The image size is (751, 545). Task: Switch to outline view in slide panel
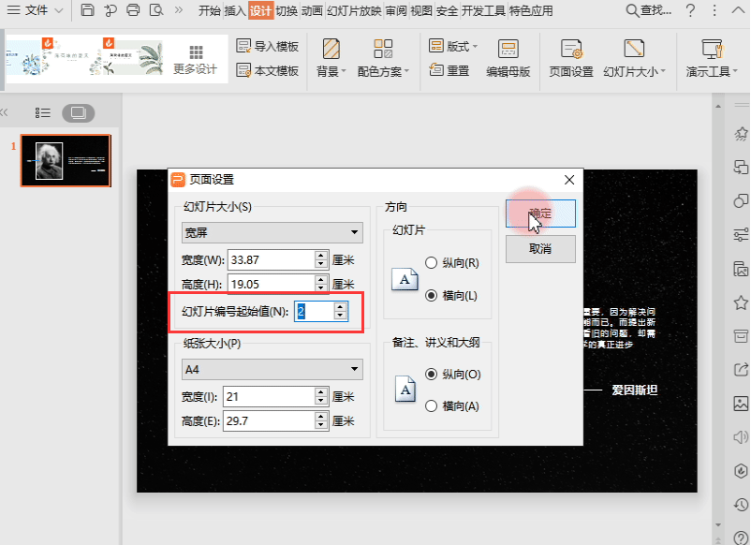(x=43, y=112)
